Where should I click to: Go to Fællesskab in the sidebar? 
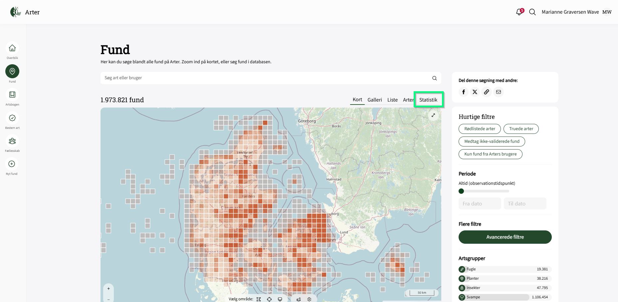(x=12, y=141)
